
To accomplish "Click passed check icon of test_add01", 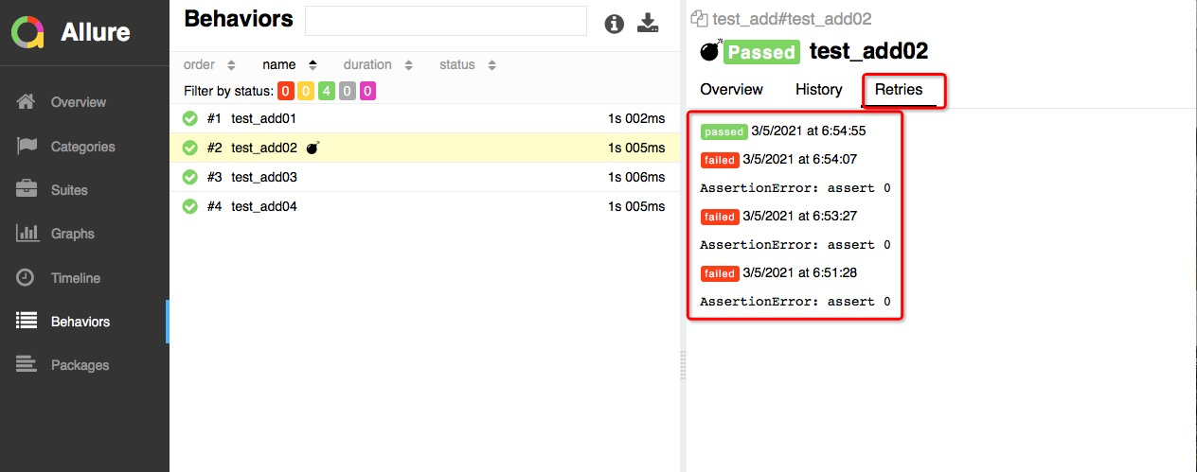I will pos(189,118).
